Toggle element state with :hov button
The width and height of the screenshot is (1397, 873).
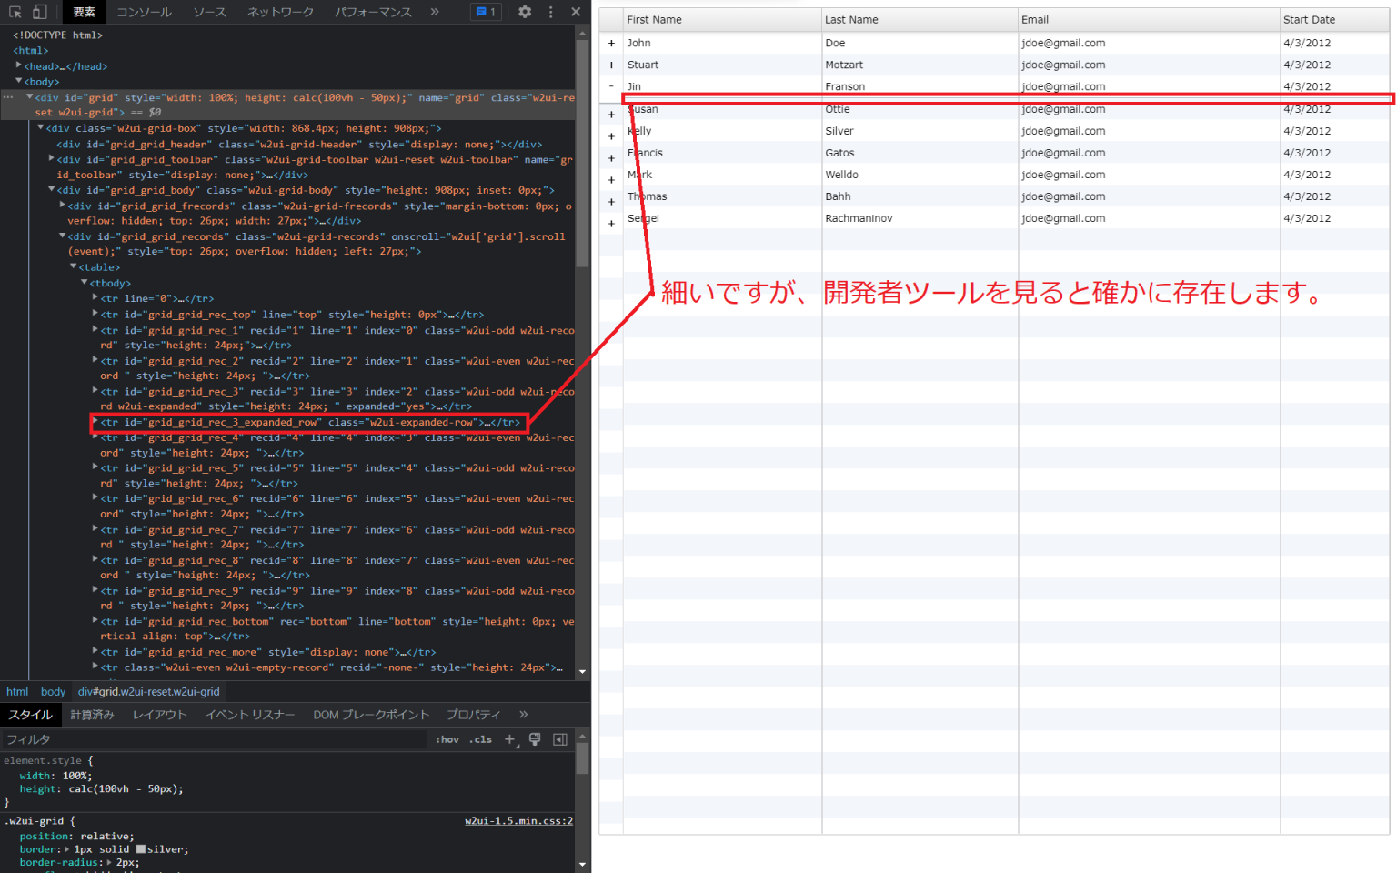click(x=447, y=739)
